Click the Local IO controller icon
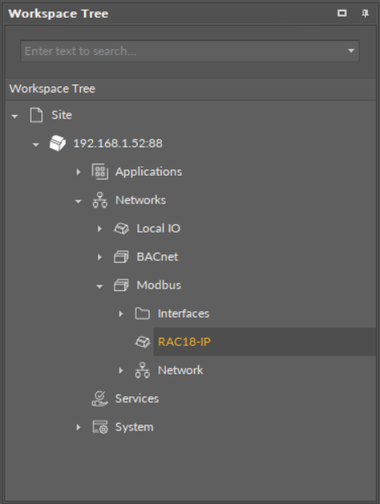The image size is (380, 504). (x=121, y=229)
